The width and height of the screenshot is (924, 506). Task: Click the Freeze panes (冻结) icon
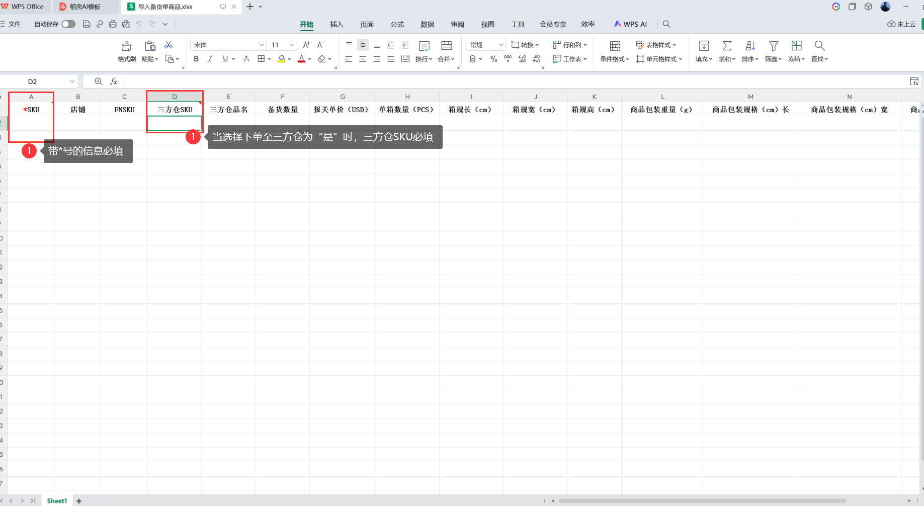click(x=796, y=46)
